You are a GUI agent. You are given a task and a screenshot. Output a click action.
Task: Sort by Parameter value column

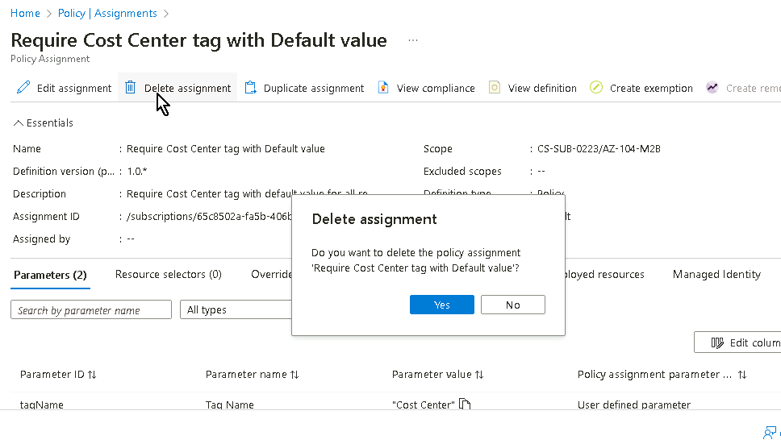(x=479, y=375)
